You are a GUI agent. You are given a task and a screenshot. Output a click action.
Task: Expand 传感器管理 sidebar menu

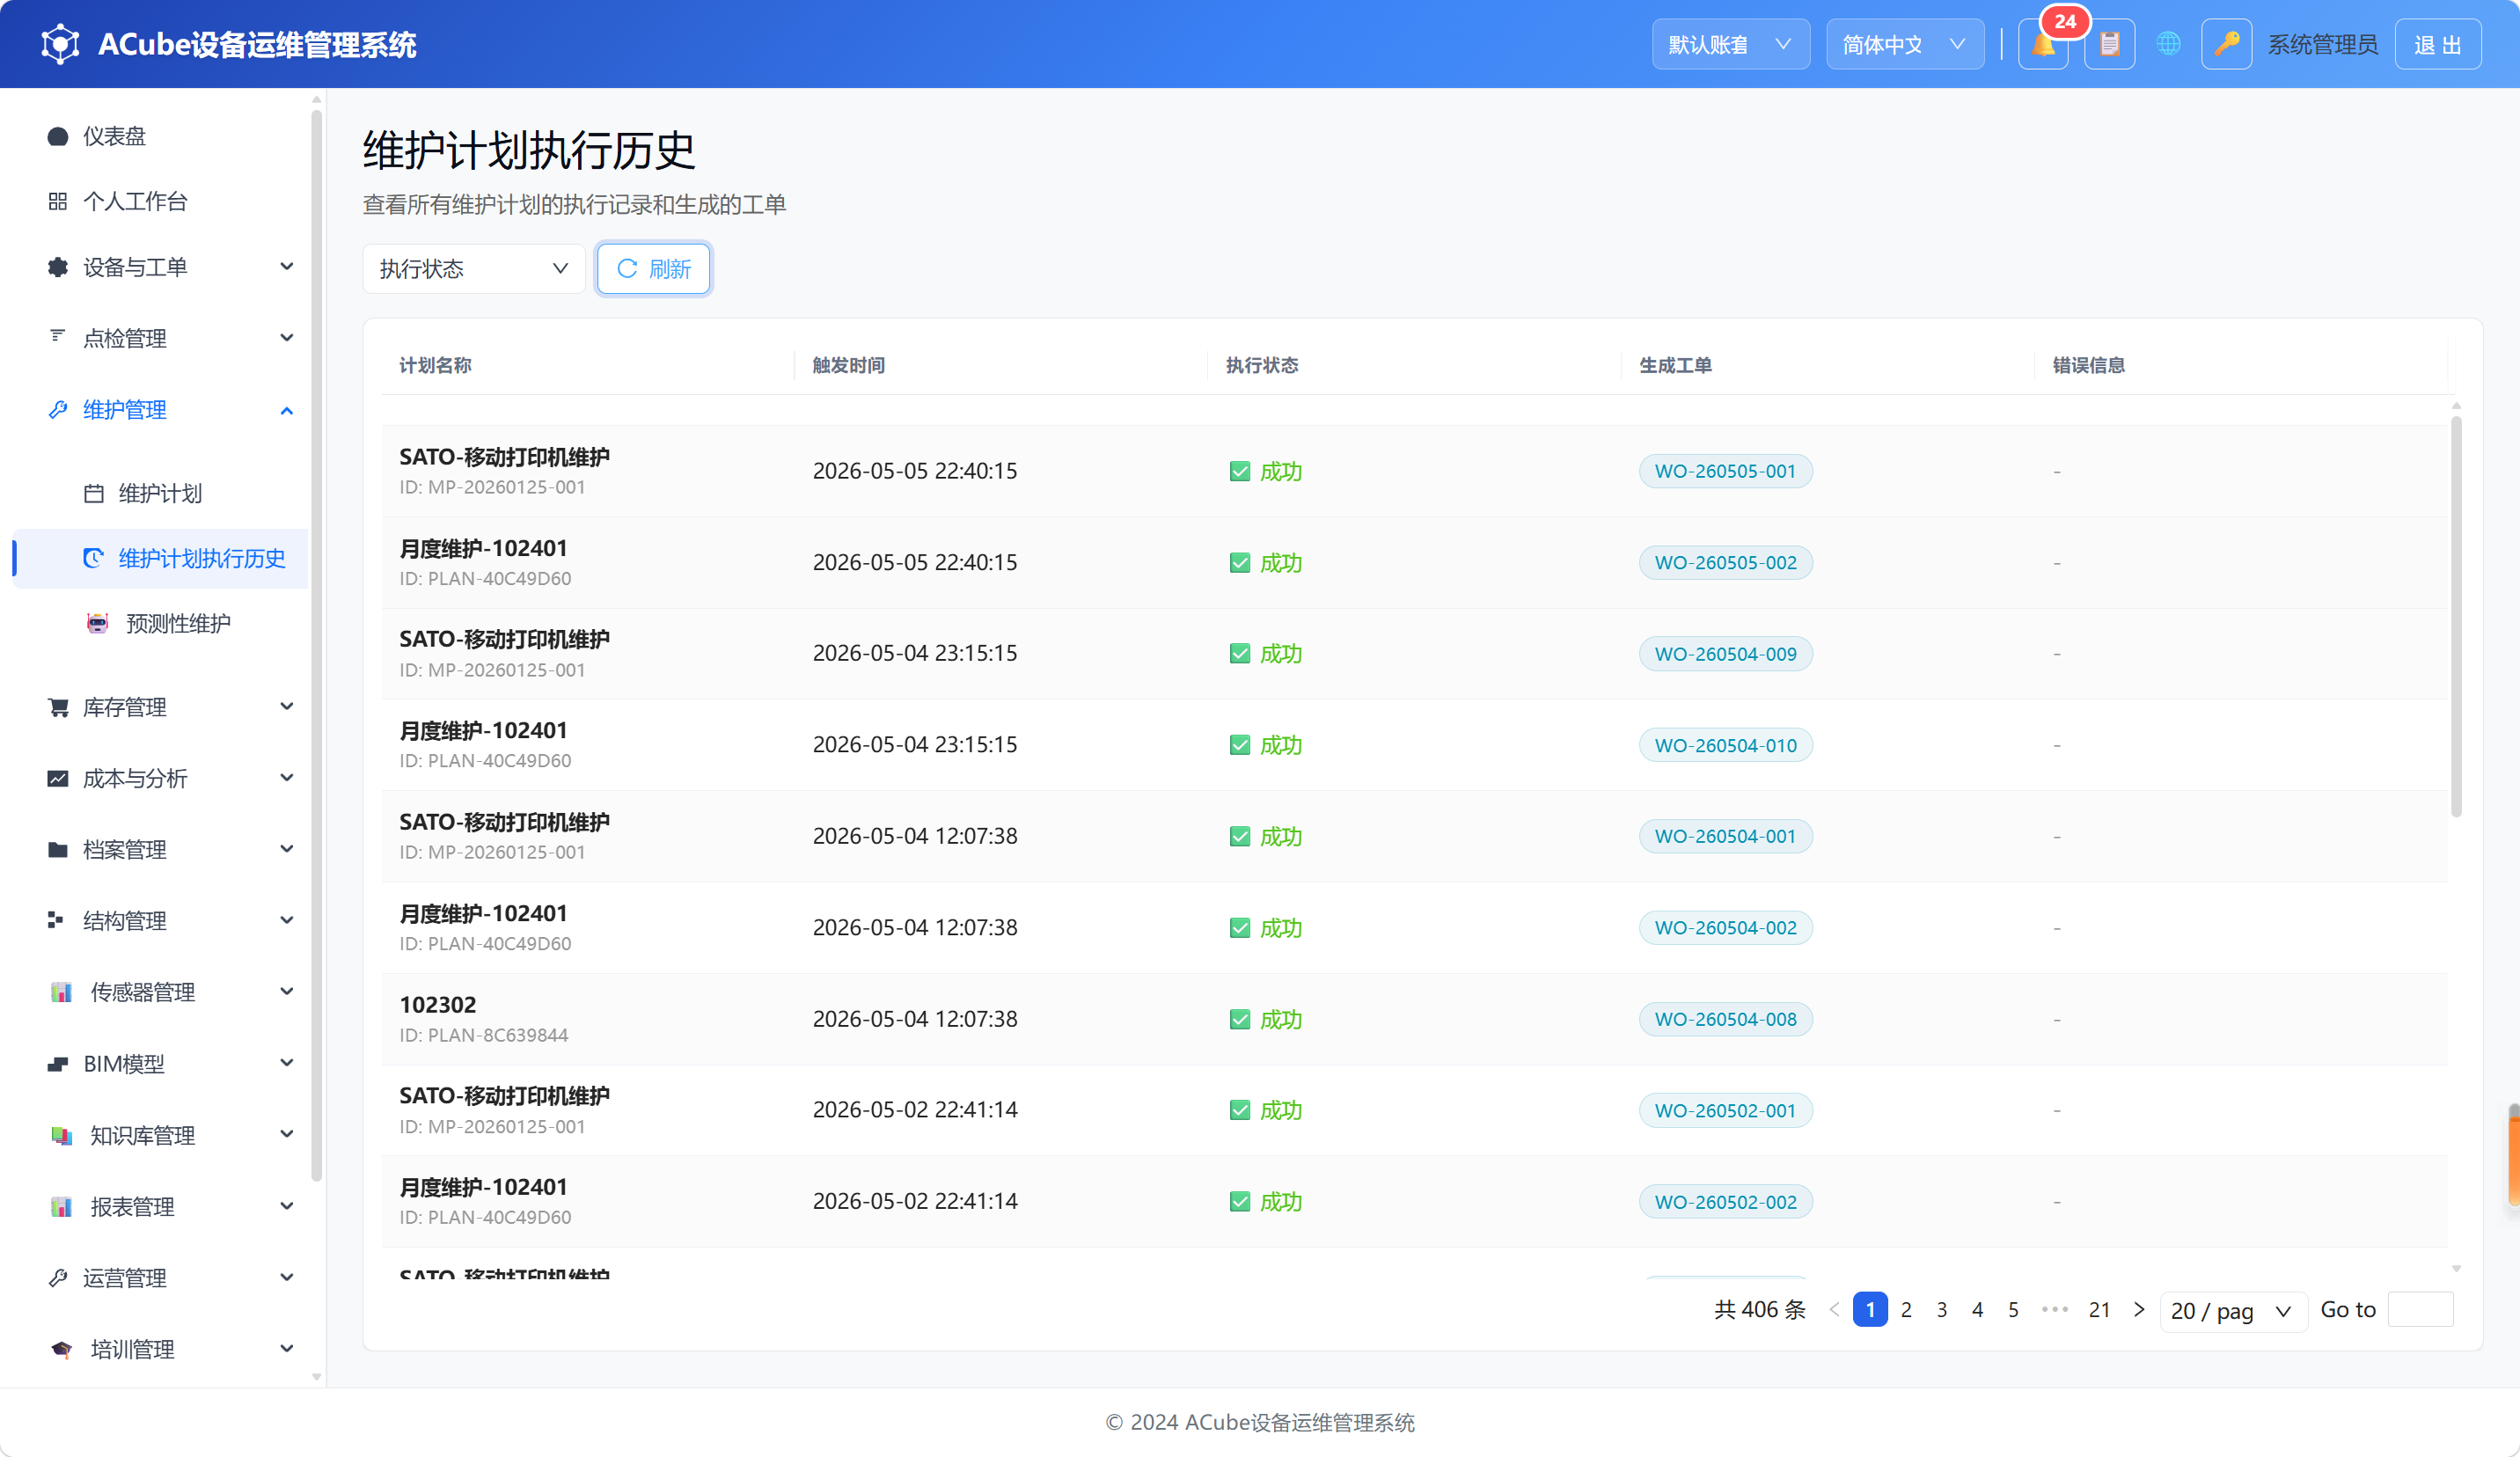pyautogui.click(x=160, y=992)
